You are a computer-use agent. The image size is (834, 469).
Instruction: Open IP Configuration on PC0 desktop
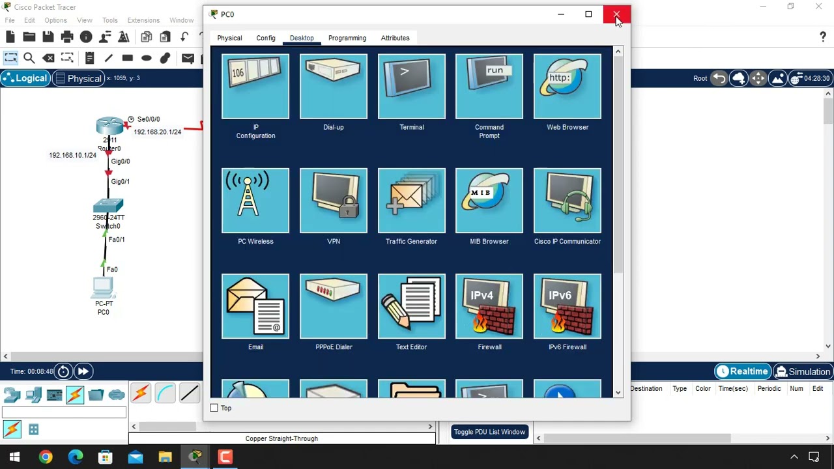(255, 87)
